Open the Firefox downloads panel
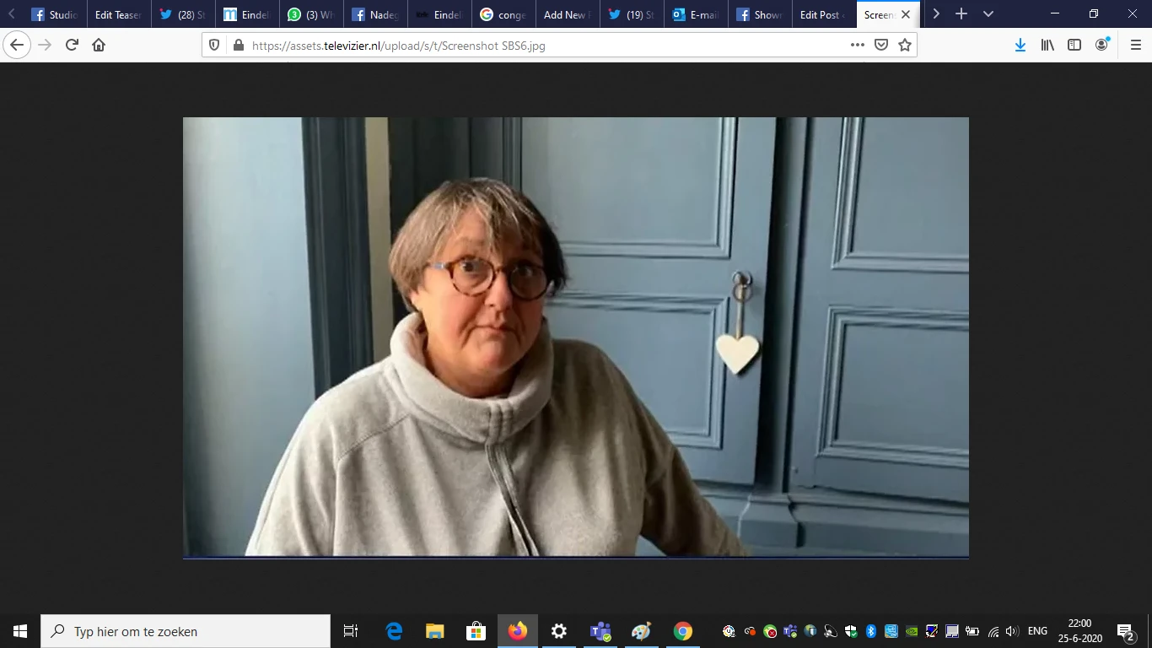This screenshot has height=648, width=1152. 1020,46
